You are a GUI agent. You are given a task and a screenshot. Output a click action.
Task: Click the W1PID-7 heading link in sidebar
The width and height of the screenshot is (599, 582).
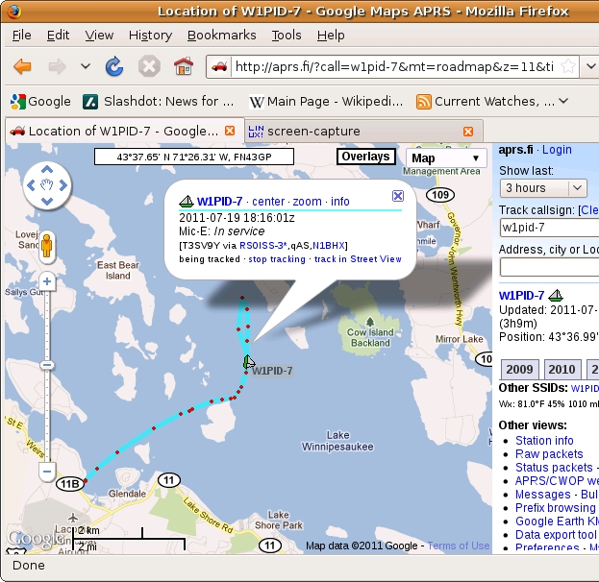[521, 296]
